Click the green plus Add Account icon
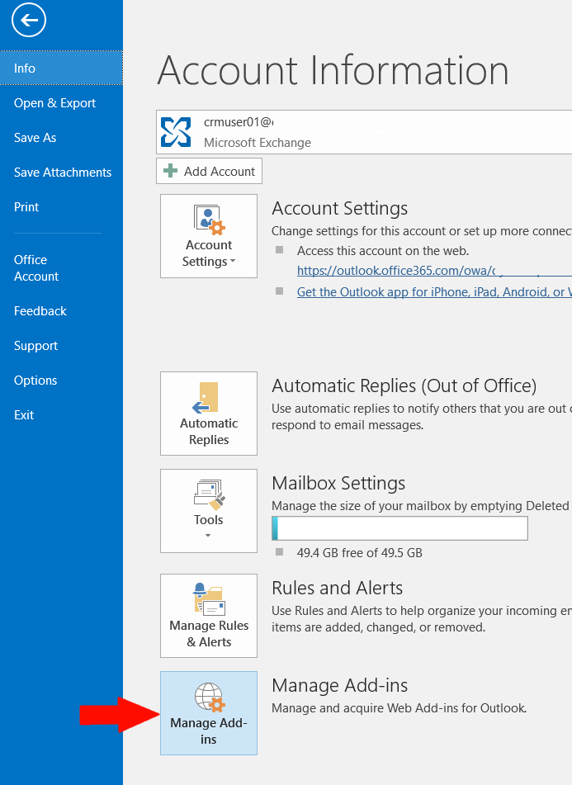Viewport: 572px width, 785px height. (x=171, y=171)
